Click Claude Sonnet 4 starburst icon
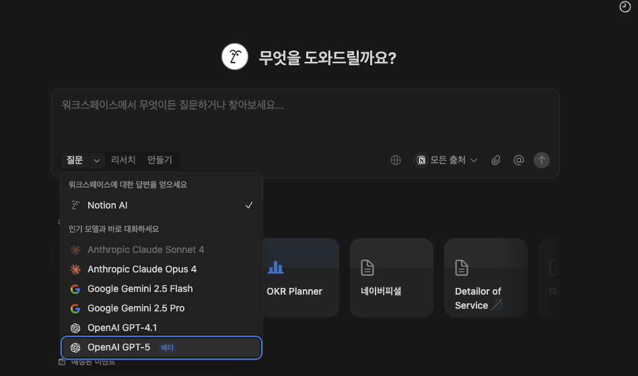The height and width of the screenshot is (376, 638). click(x=75, y=250)
